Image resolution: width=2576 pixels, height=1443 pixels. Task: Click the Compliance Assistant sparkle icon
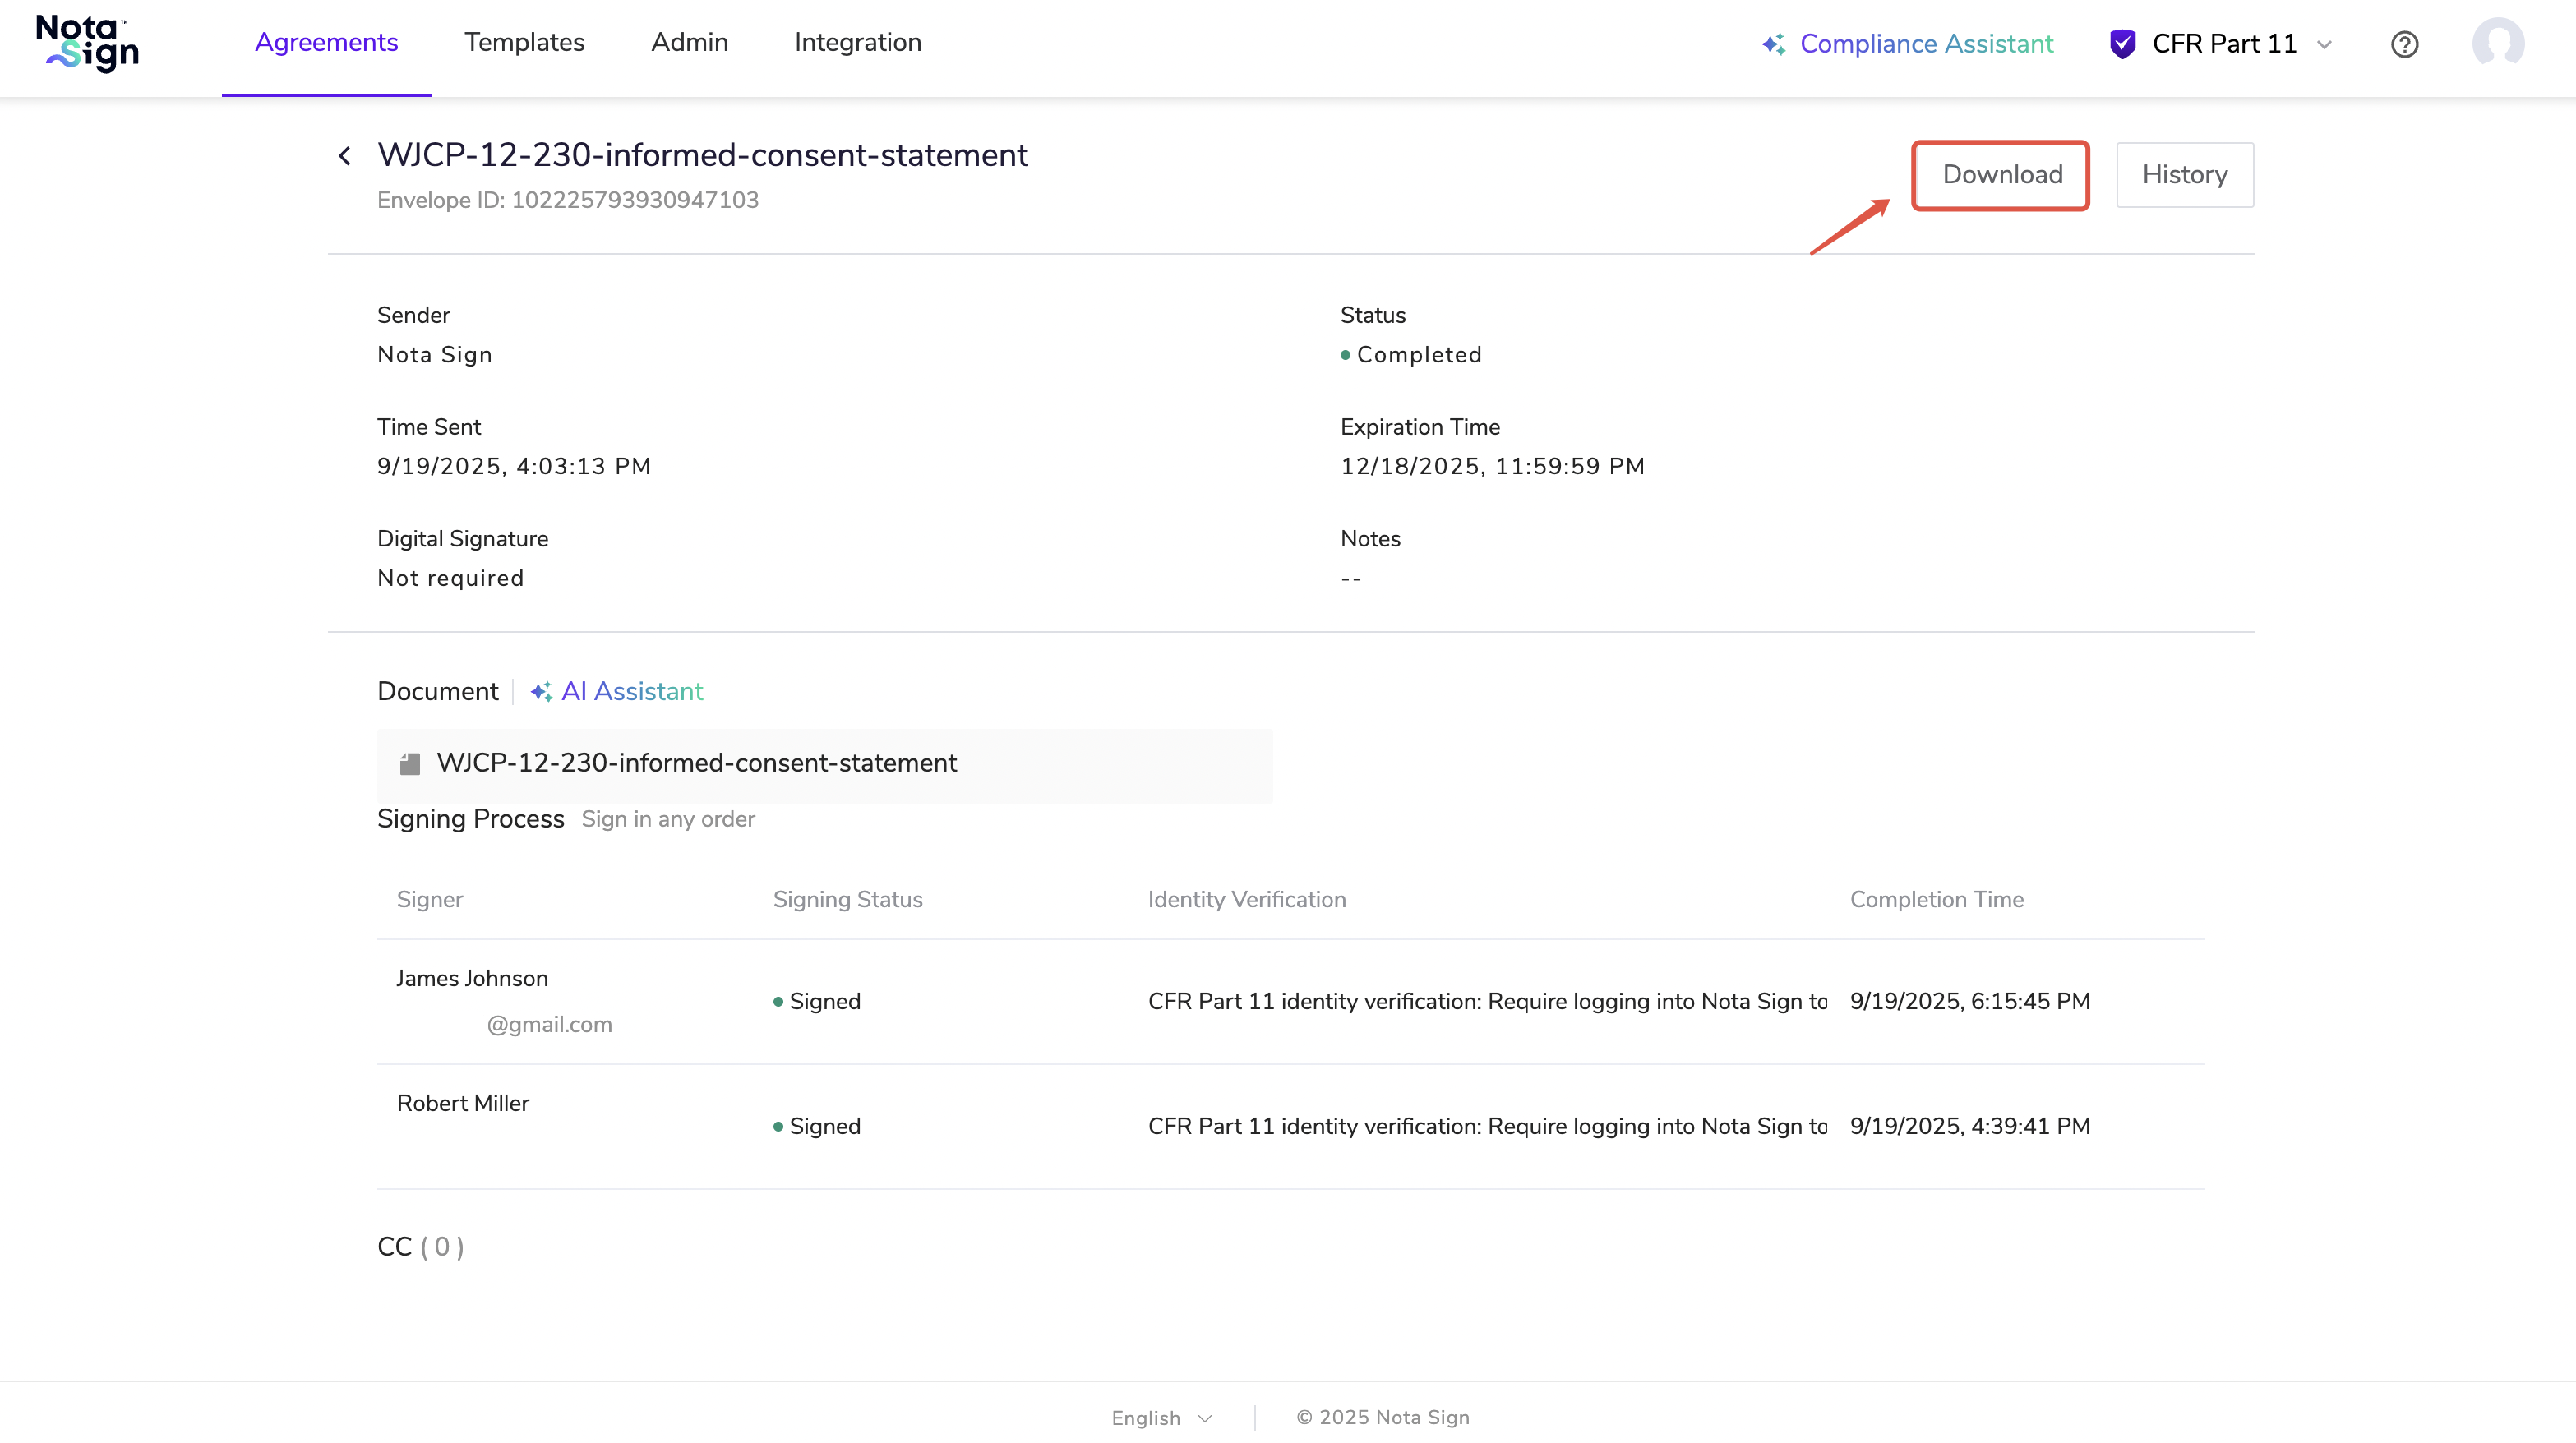[1773, 44]
